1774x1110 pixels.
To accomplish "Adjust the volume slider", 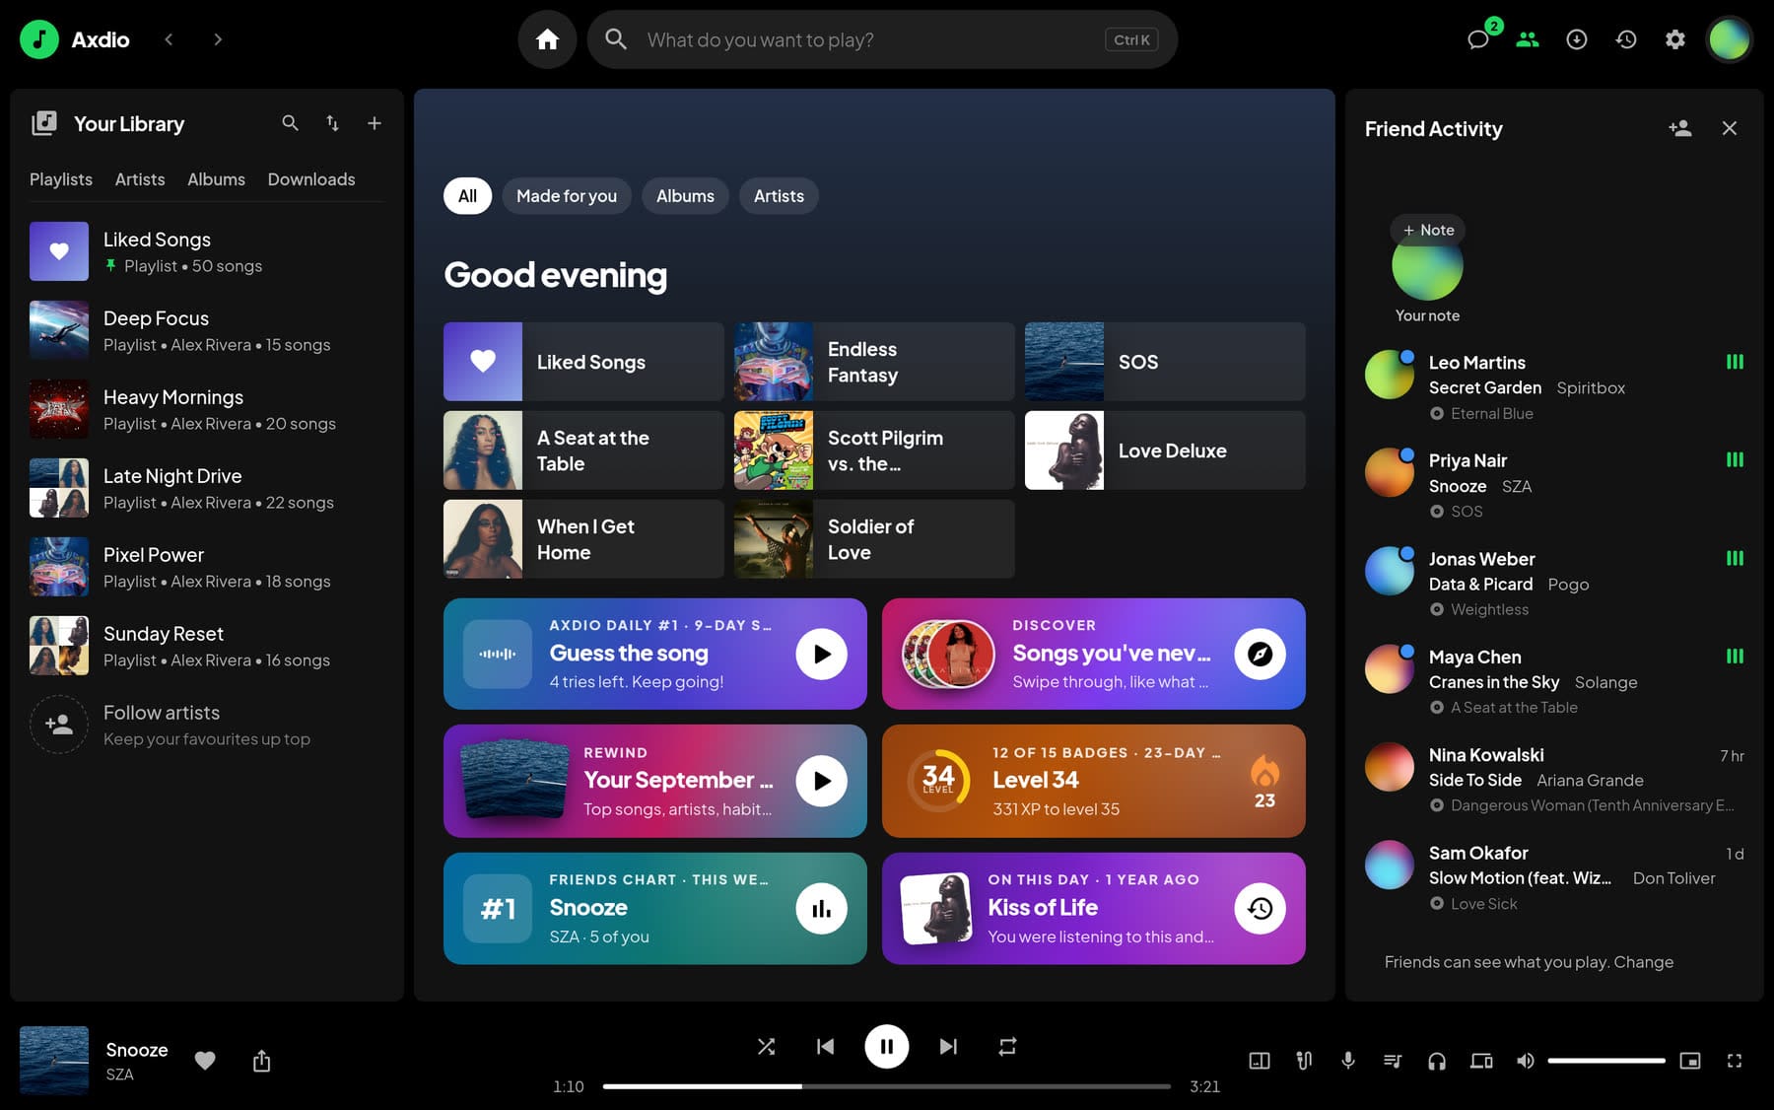I will point(1606,1061).
